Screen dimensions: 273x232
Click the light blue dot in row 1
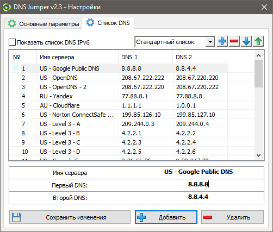coord(16,68)
